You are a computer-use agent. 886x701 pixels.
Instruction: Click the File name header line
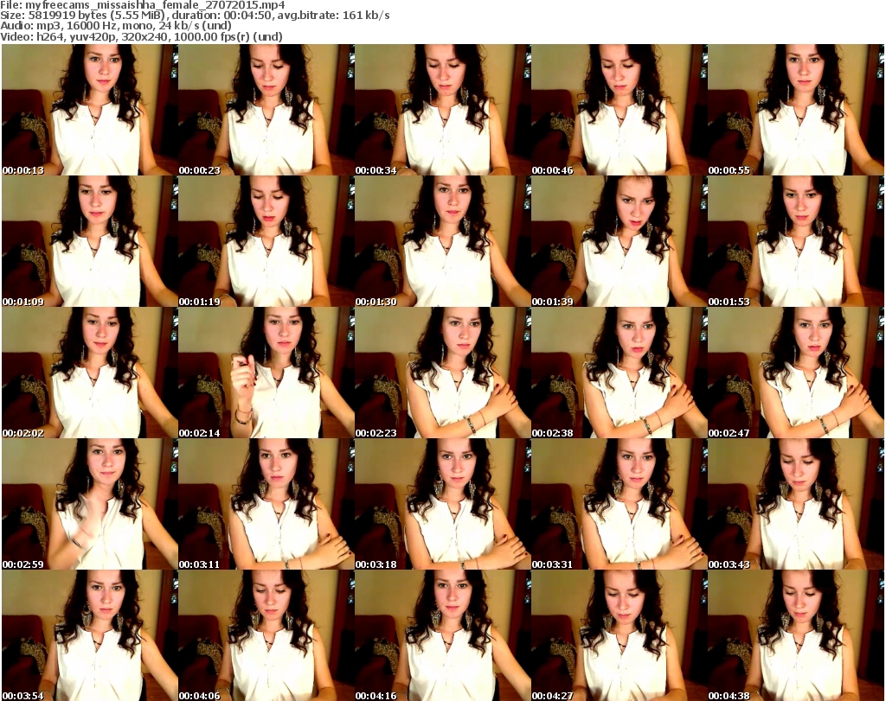[143, 5]
